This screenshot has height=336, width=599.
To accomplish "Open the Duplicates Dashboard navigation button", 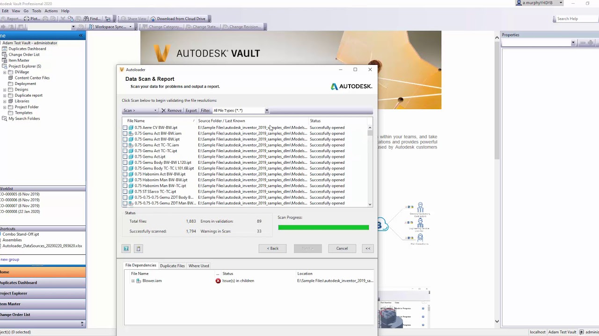I will [x=43, y=283].
